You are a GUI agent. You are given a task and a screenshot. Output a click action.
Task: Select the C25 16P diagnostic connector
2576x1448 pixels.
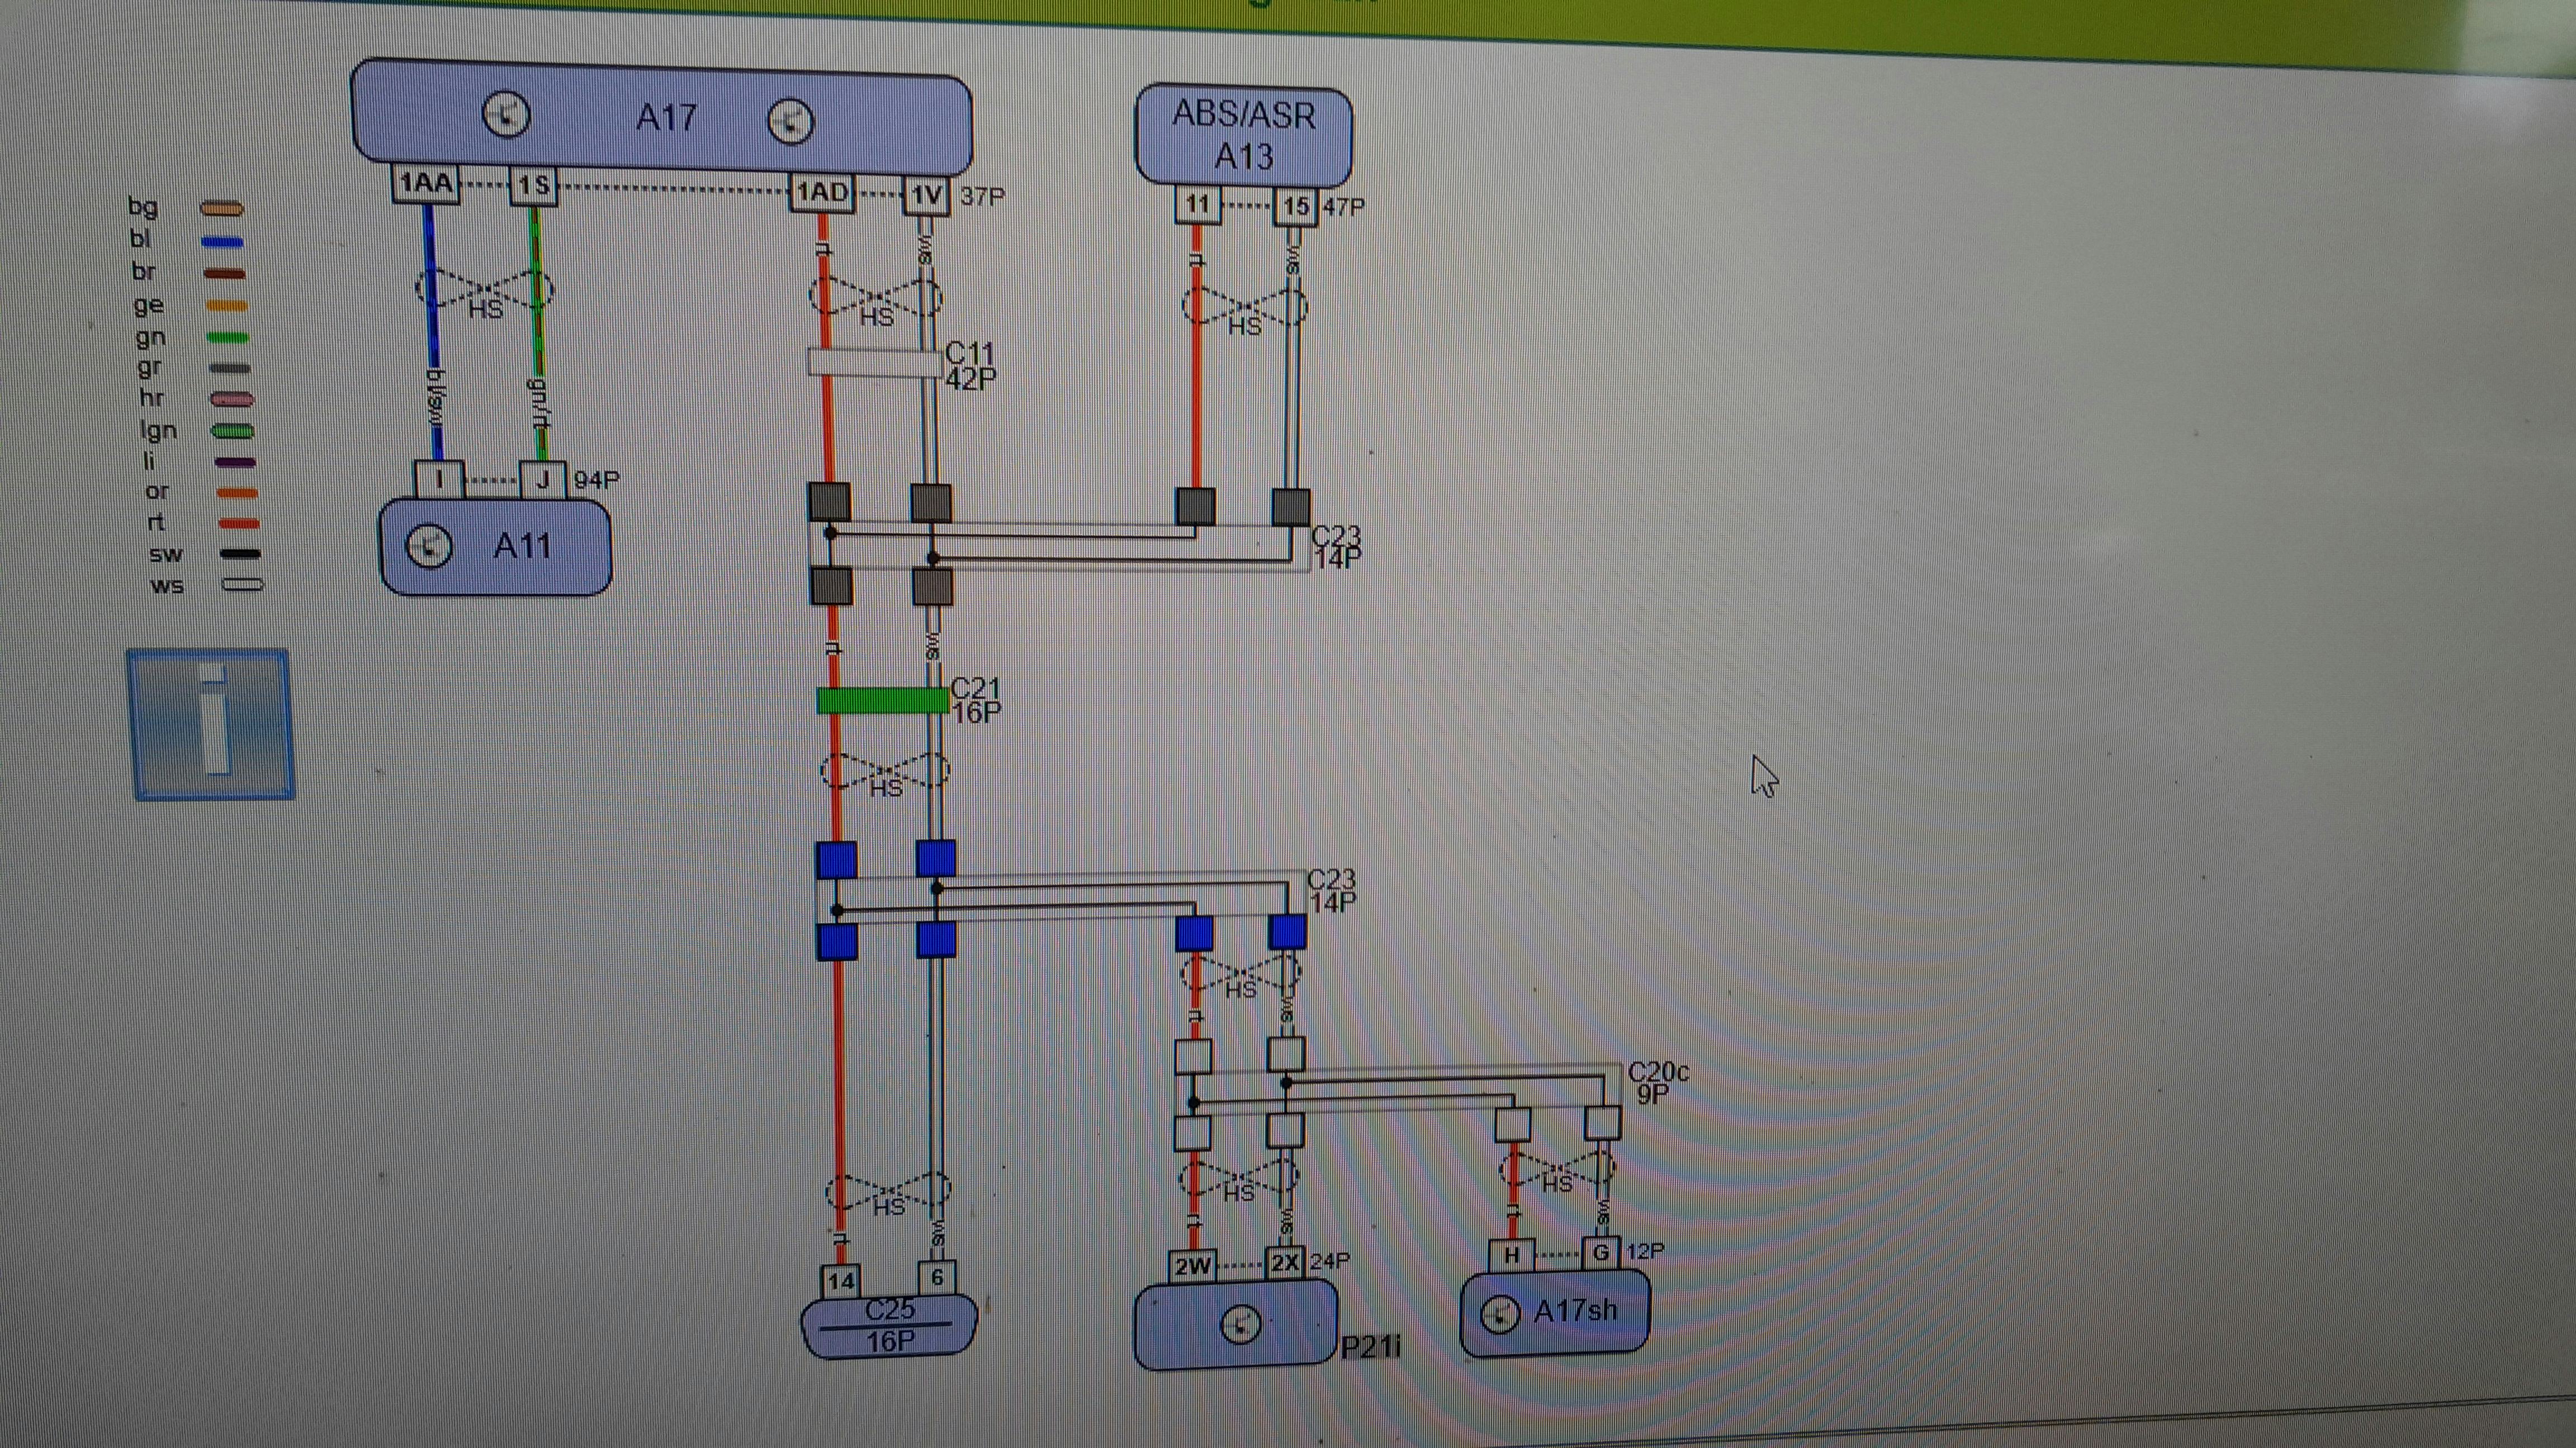[x=889, y=1325]
